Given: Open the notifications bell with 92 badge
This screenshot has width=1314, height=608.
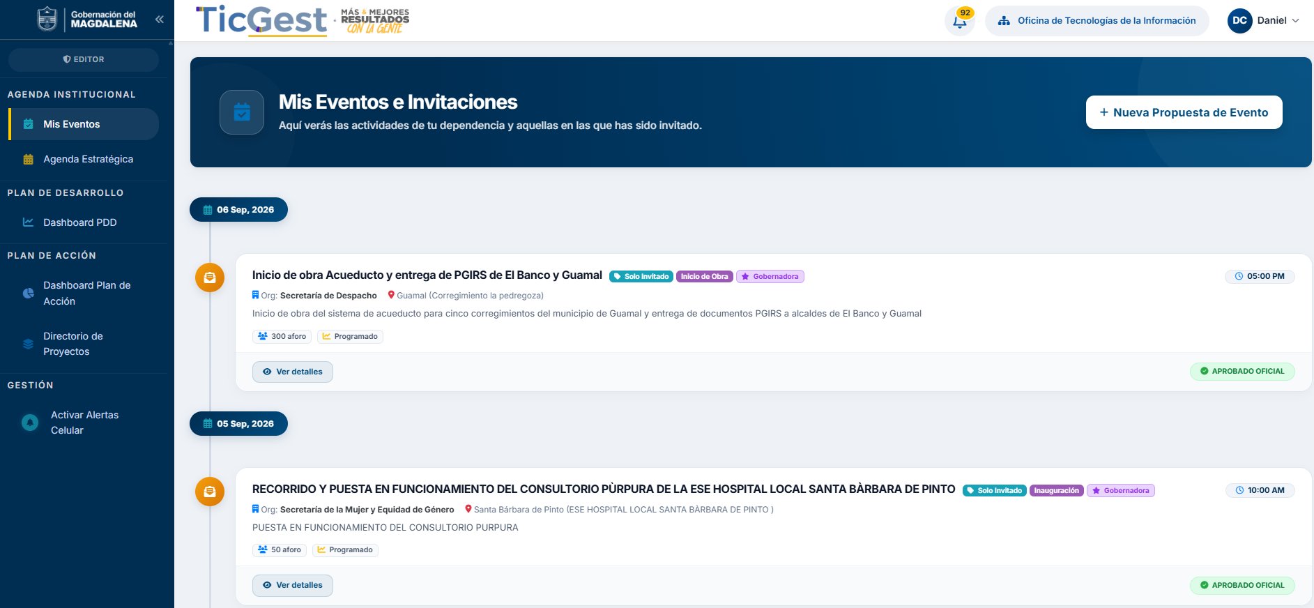Looking at the screenshot, I should coord(960,21).
